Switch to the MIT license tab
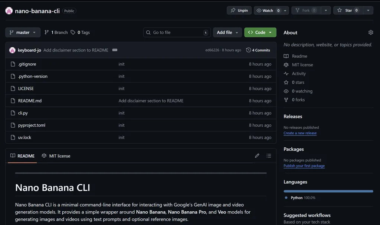The width and height of the screenshot is (380, 225). point(56,156)
